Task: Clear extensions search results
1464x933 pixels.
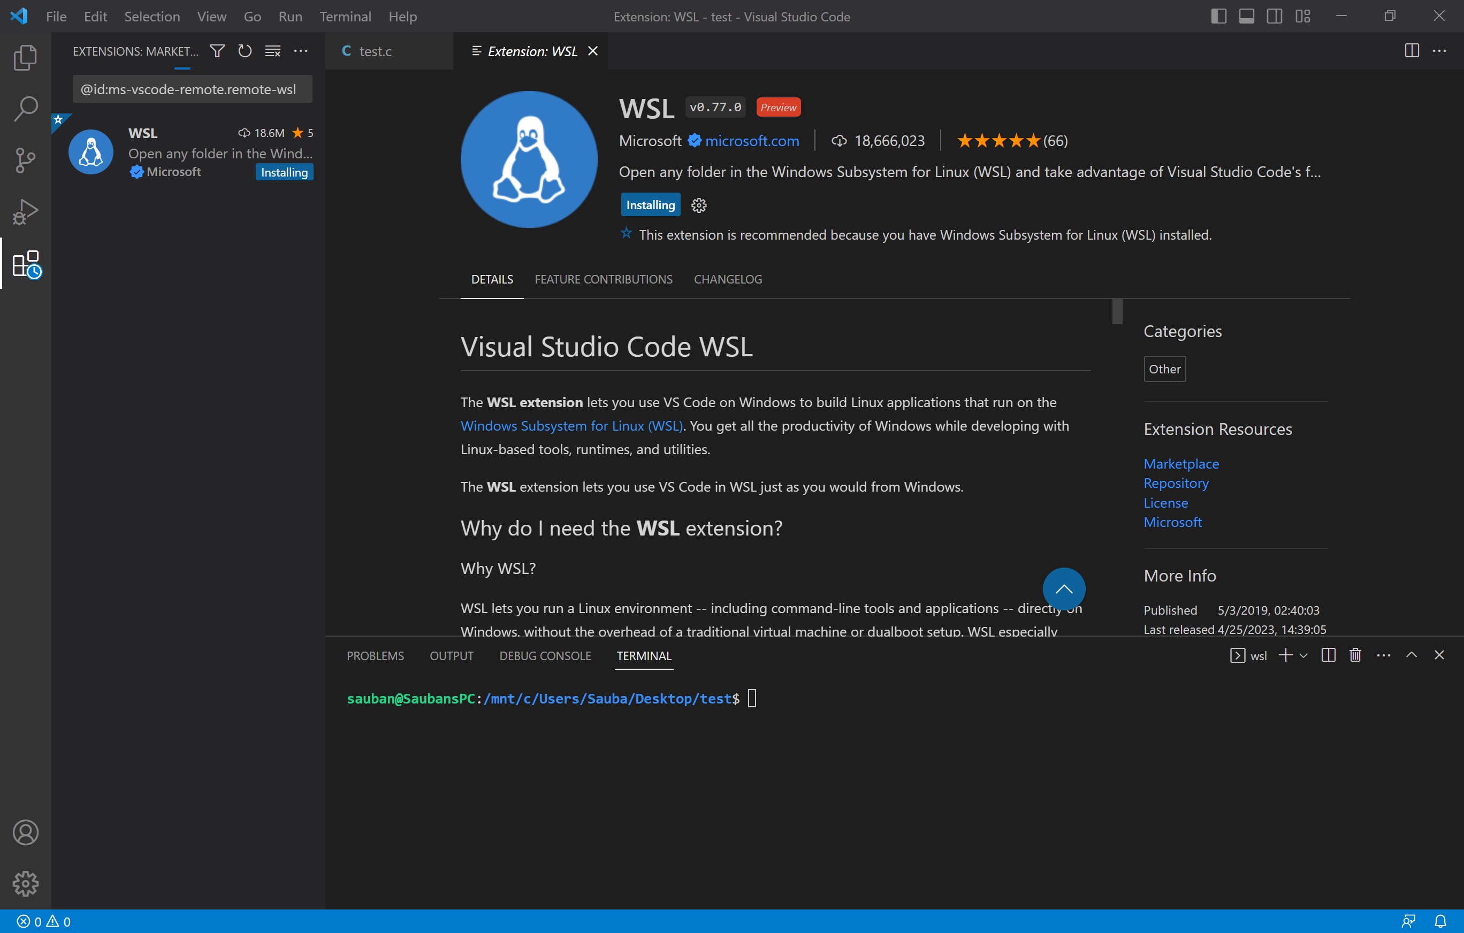Action: coord(273,51)
